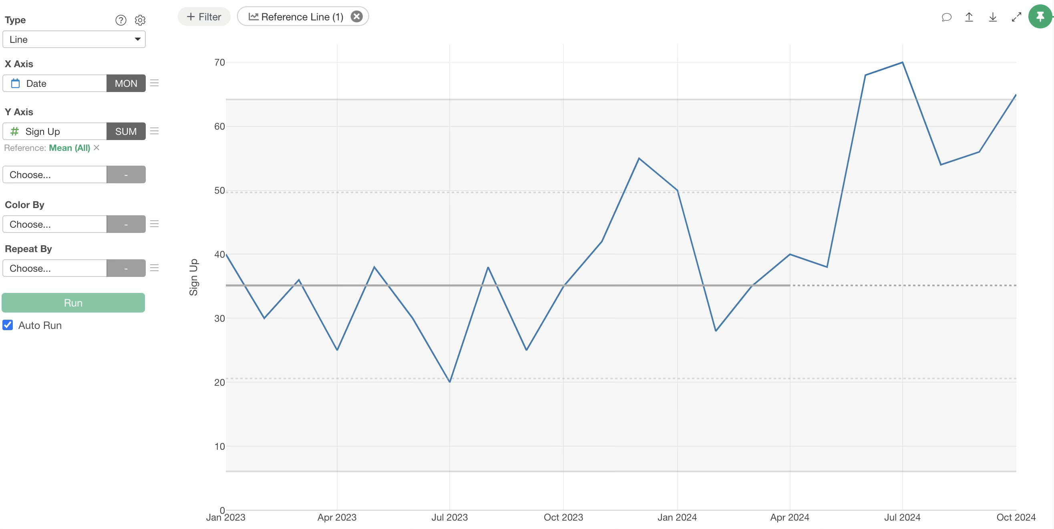Open the chart Type Line dropdown
Image resolution: width=1054 pixels, height=529 pixels.
(74, 39)
